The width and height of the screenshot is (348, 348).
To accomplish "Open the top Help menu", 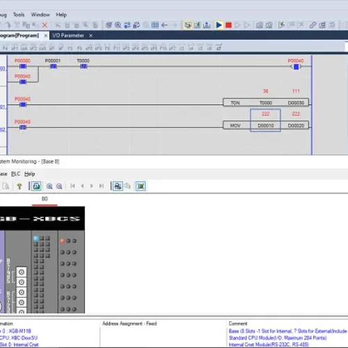I will click(x=61, y=15).
